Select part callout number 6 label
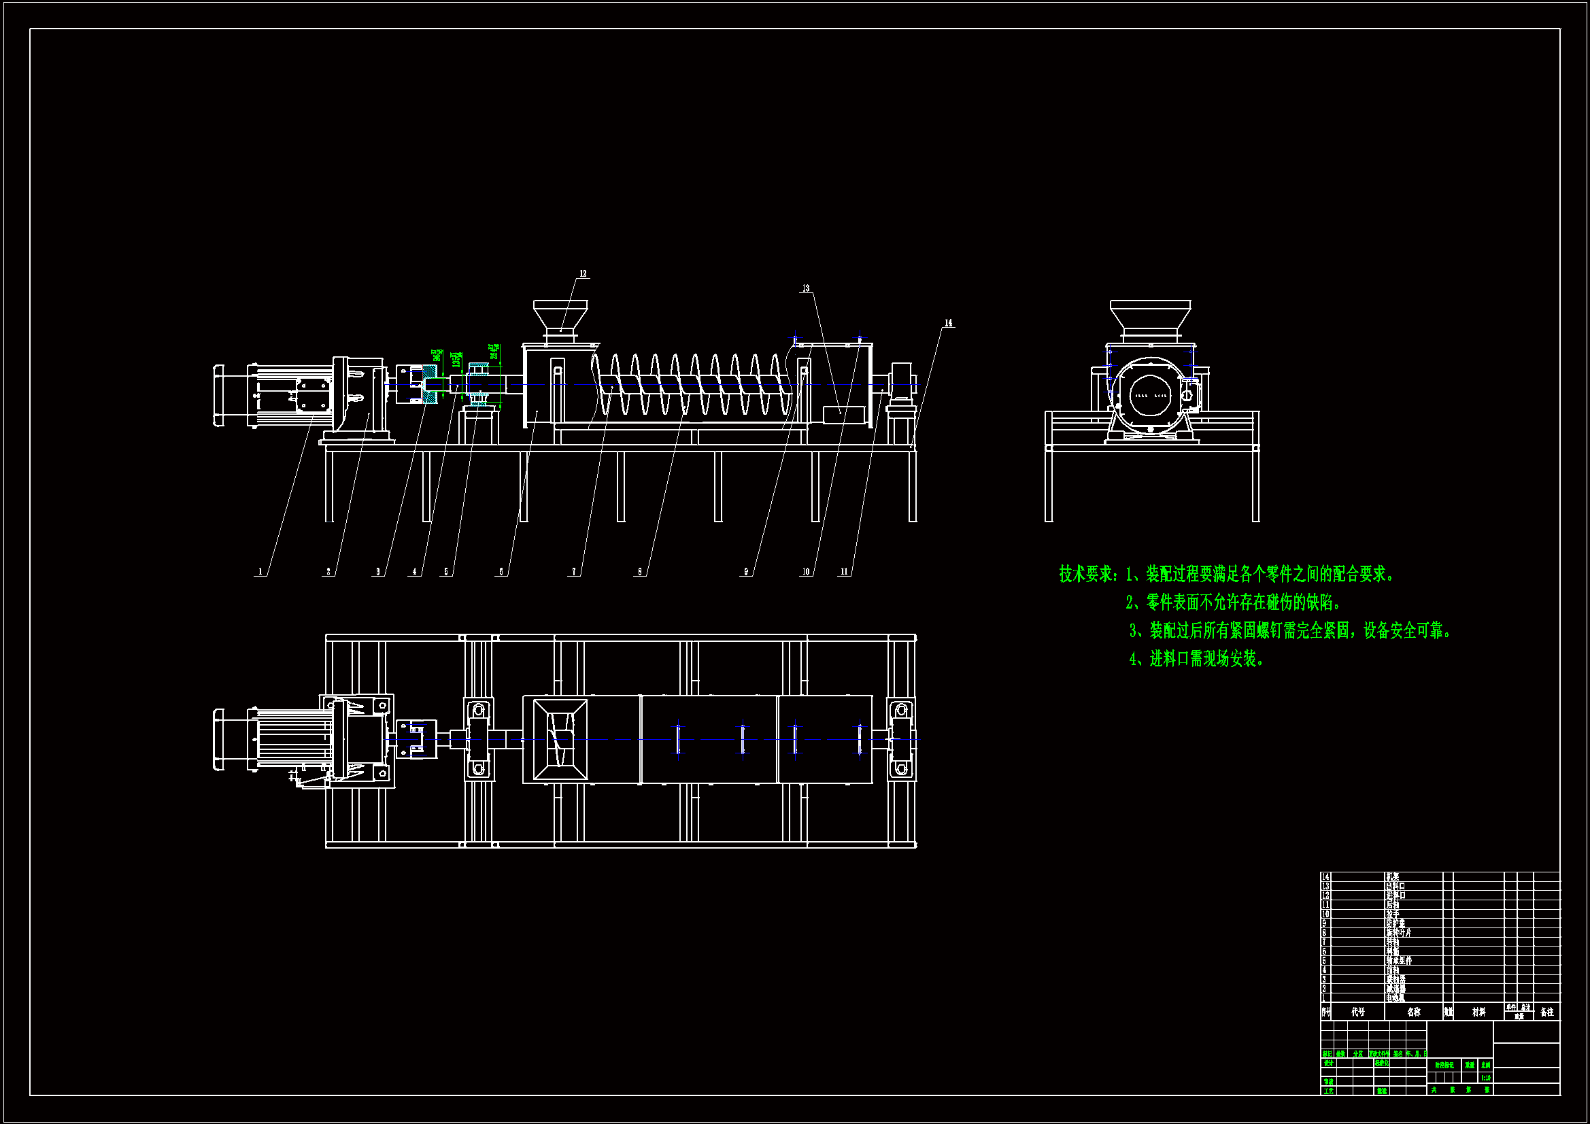1590x1124 pixels. pyautogui.click(x=501, y=572)
